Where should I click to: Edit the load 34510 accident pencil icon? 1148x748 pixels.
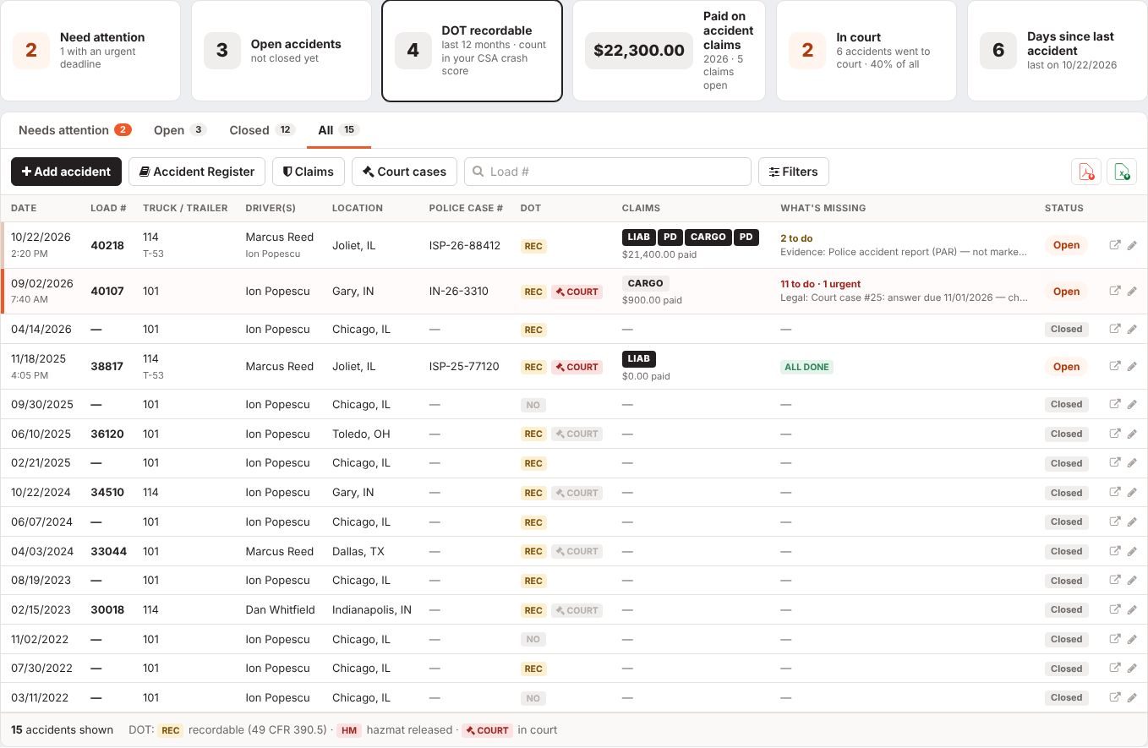tap(1132, 492)
